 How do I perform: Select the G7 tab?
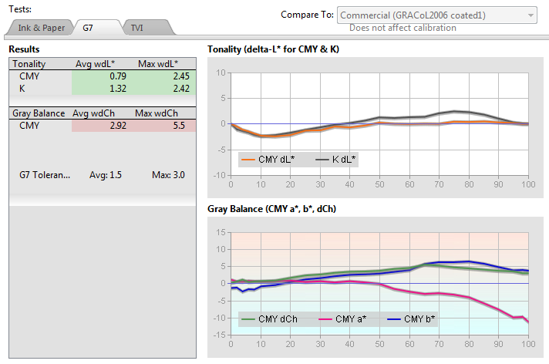click(88, 28)
